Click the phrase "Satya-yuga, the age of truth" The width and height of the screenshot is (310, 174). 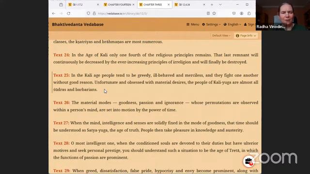tap(113, 130)
